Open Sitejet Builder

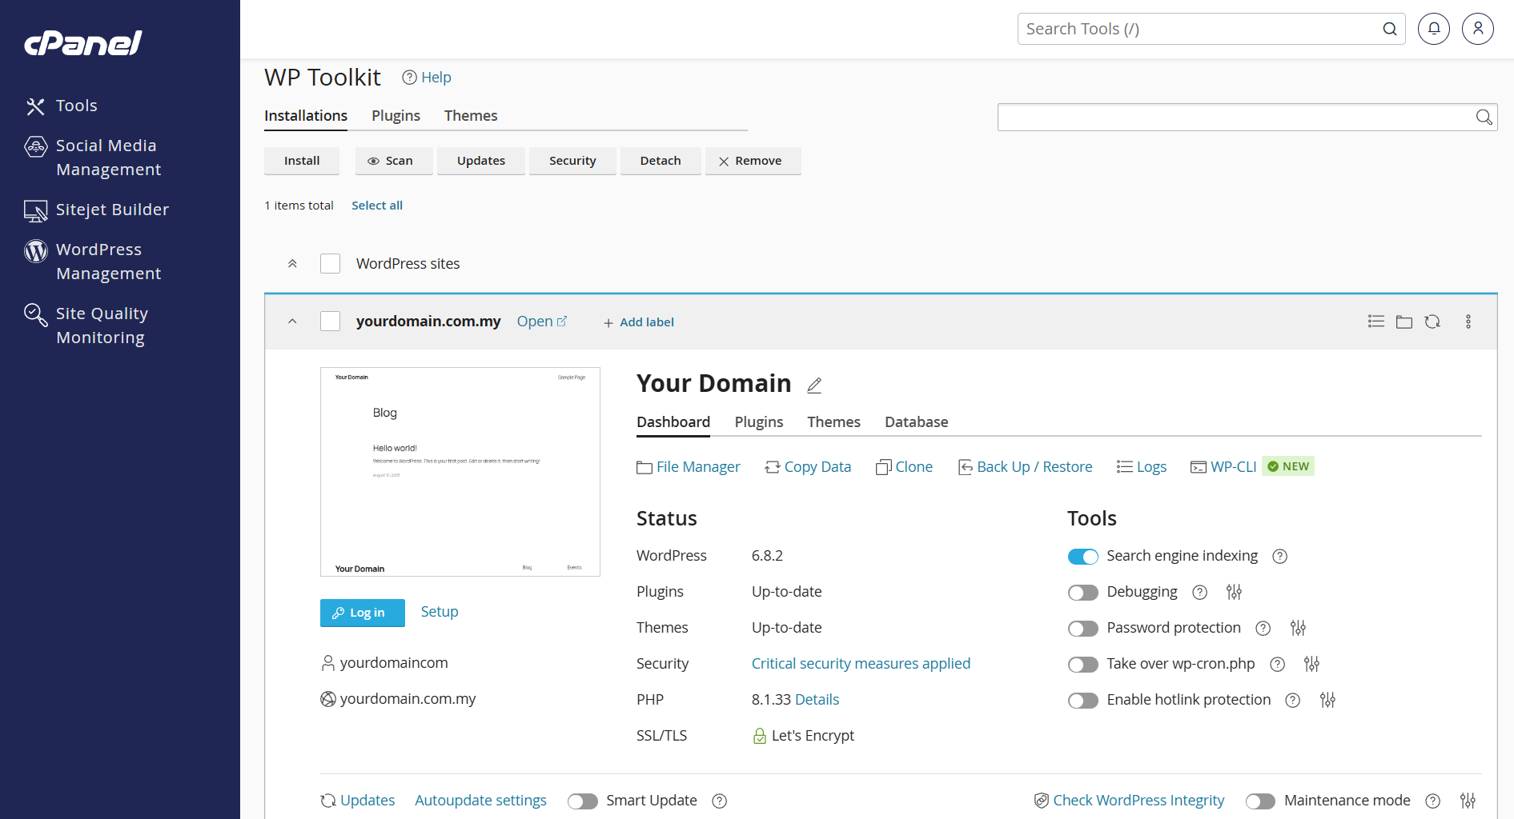point(97,210)
